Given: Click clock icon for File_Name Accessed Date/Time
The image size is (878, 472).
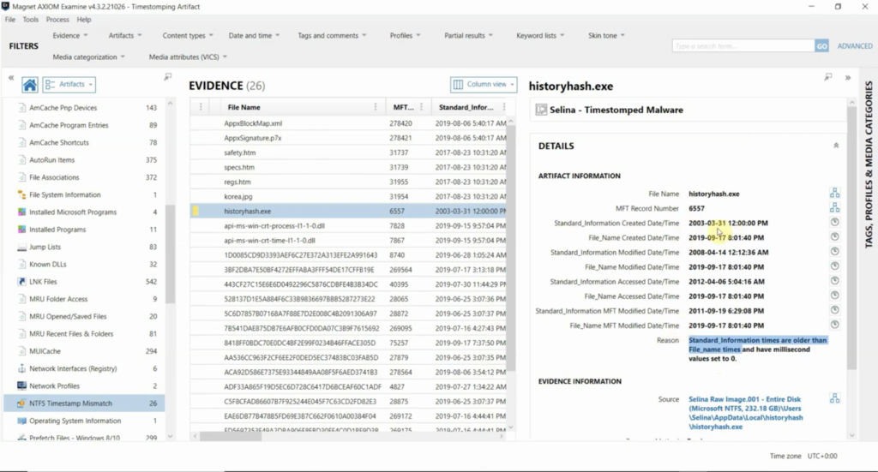Looking at the screenshot, I should pos(835,296).
